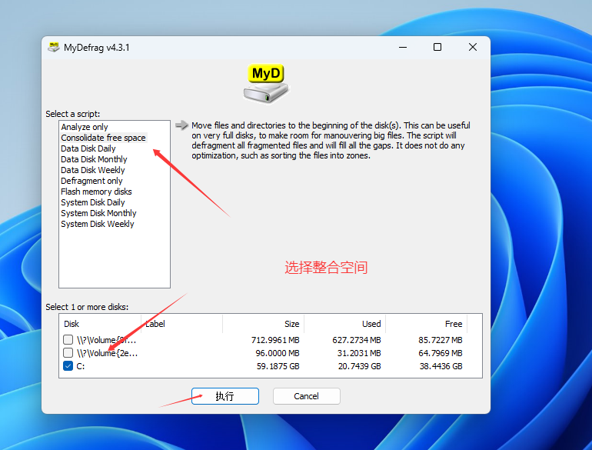Uncheck the C: disk checkbox
This screenshot has height=450, width=592.
[68, 365]
